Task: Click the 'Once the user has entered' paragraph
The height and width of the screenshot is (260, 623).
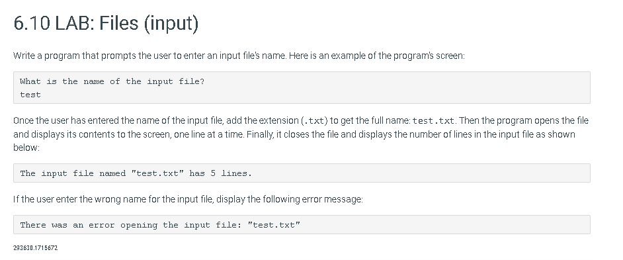Action: click(x=301, y=134)
